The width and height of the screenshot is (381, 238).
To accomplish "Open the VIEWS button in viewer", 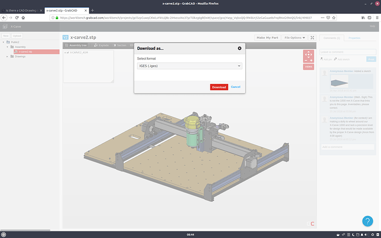I will [x=308, y=67].
